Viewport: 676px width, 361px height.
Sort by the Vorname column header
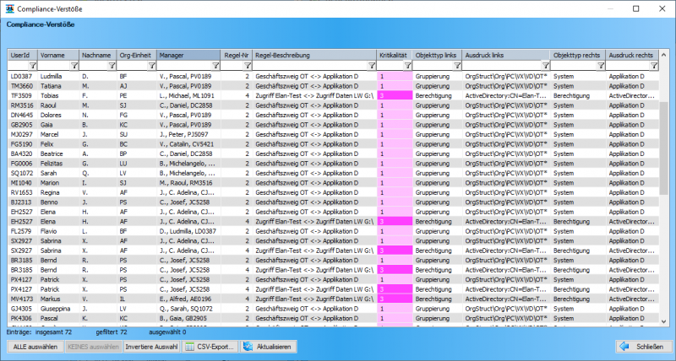(58, 55)
